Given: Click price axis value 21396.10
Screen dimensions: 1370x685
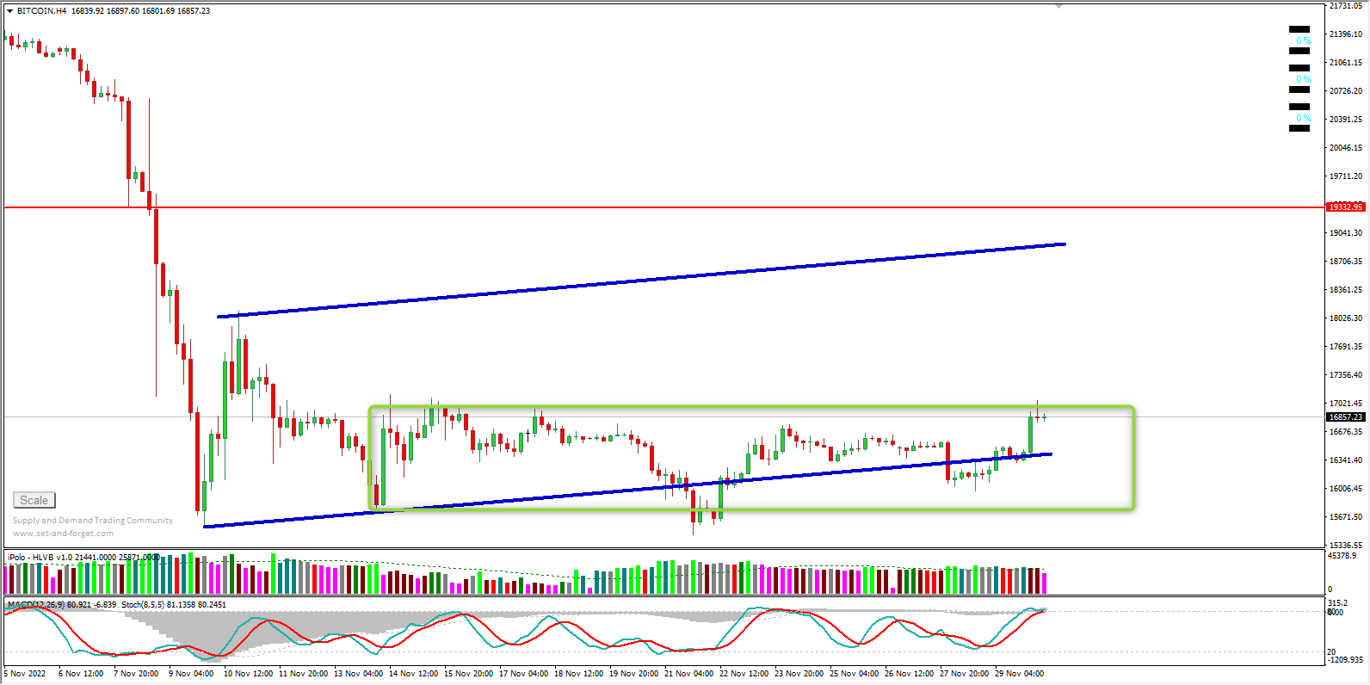Looking at the screenshot, I should (x=1346, y=34).
